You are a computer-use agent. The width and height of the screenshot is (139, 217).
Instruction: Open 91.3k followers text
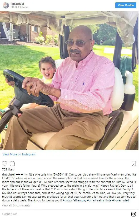[x=19, y=7]
